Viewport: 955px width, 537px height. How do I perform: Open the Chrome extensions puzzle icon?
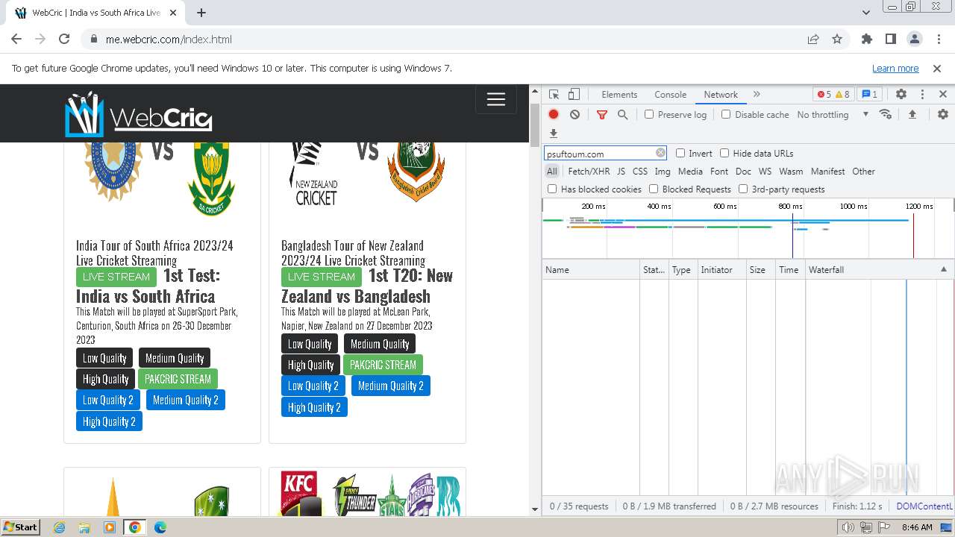point(867,40)
